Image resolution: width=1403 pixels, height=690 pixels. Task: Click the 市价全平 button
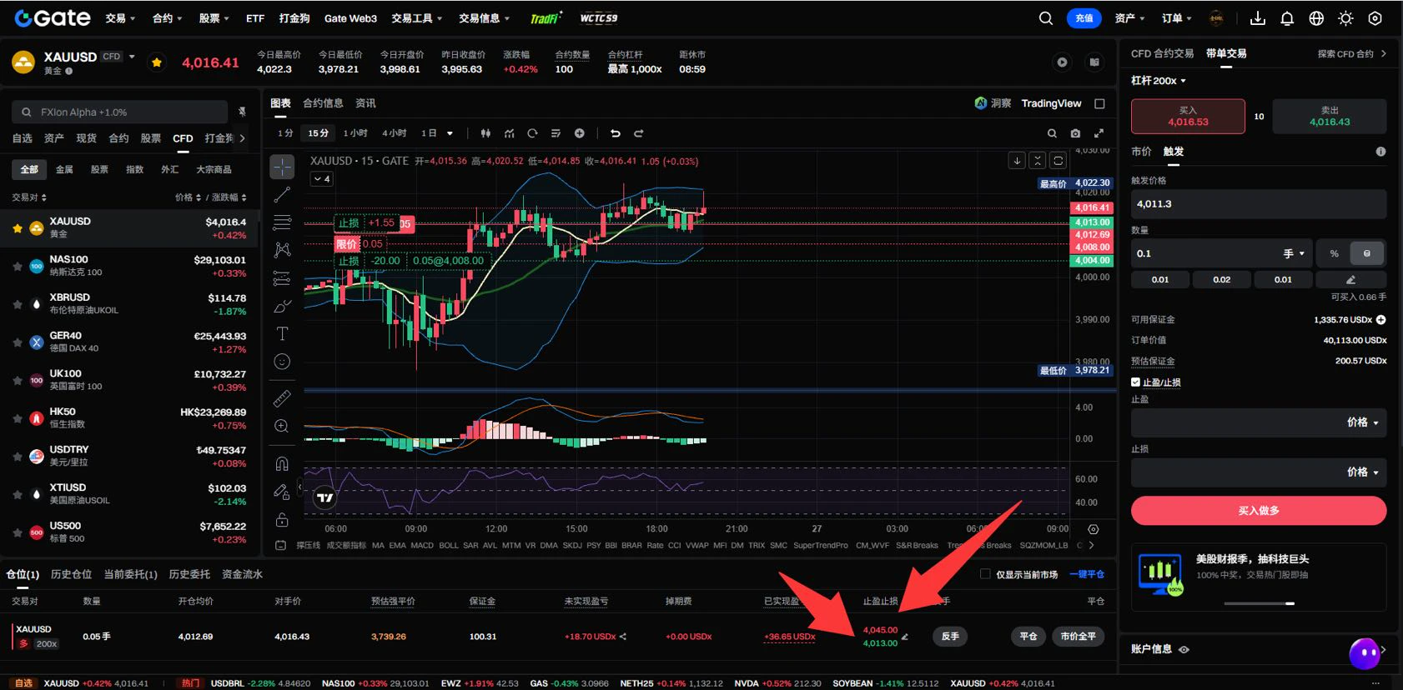(1078, 637)
